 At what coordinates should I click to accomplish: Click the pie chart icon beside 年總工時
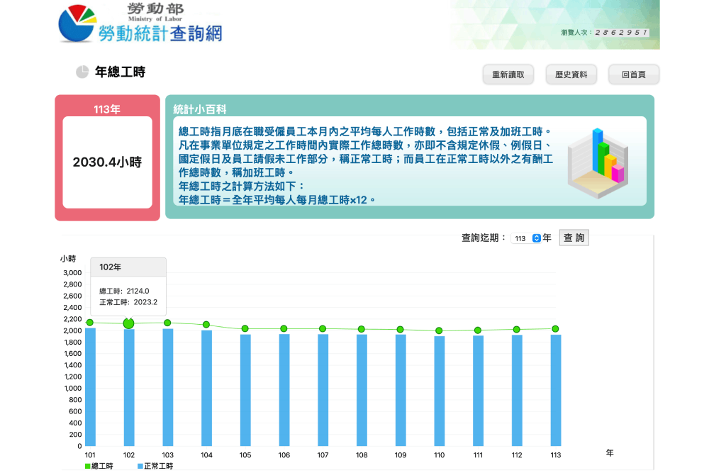(x=82, y=72)
